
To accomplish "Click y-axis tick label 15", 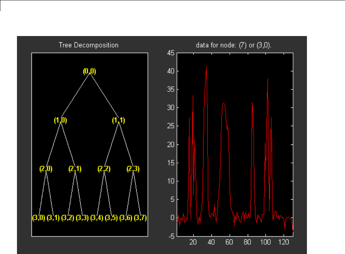I will [x=171, y=163].
